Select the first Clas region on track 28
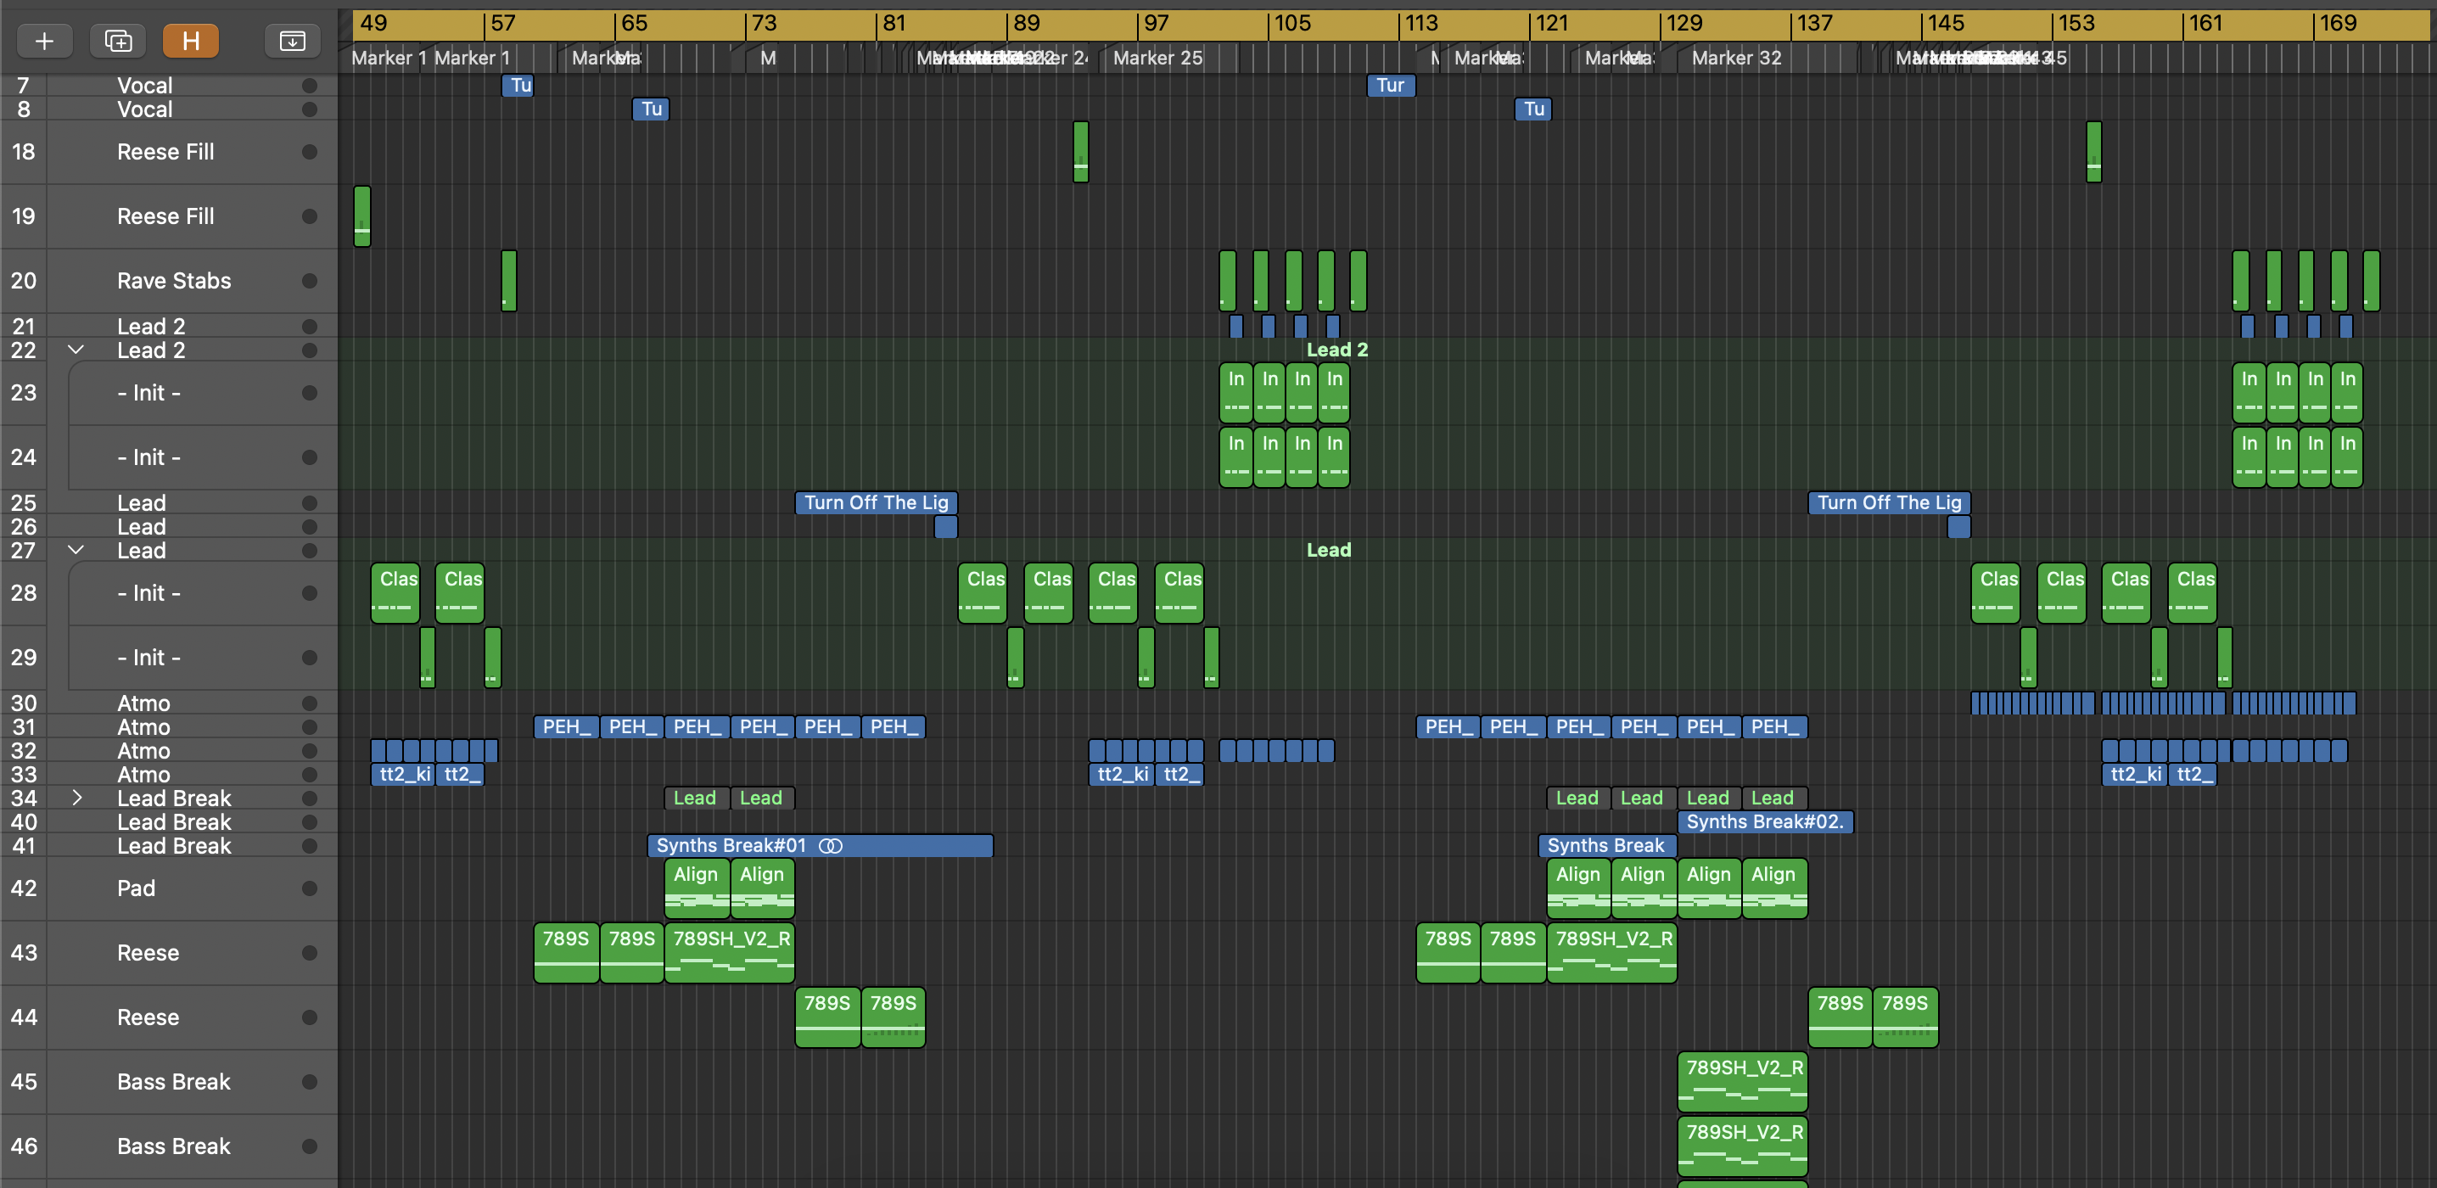 tap(395, 593)
